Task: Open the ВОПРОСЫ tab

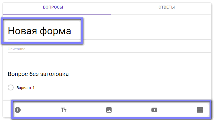Action: (53, 7)
